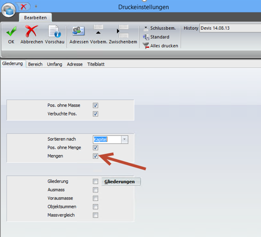Enable the Massvergleich checkbox
Image resolution: width=261 pixels, height=237 pixels.
click(x=95, y=215)
